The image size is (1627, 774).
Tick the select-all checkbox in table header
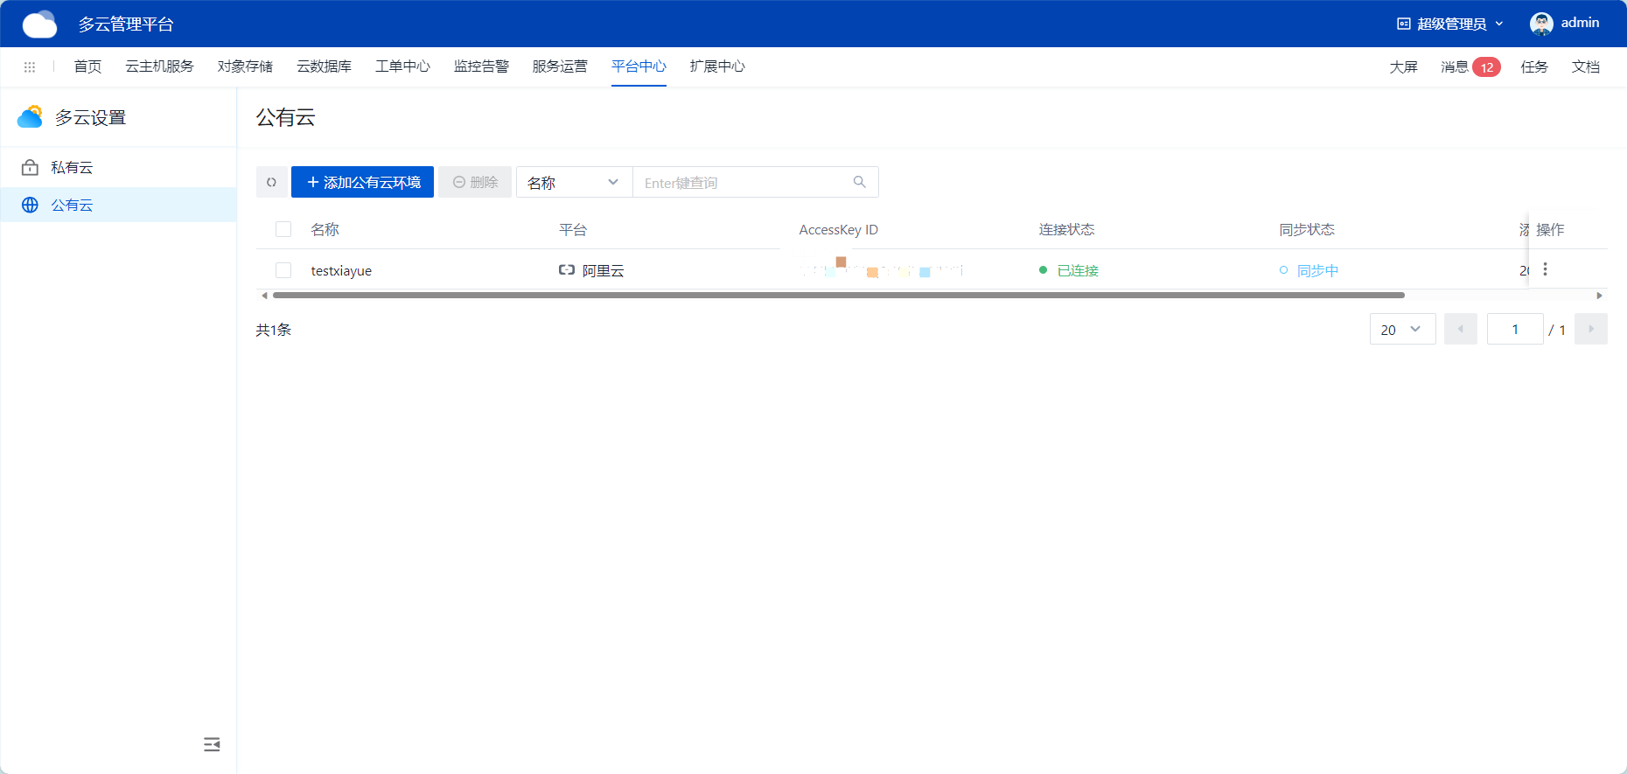tap(283, 229)
